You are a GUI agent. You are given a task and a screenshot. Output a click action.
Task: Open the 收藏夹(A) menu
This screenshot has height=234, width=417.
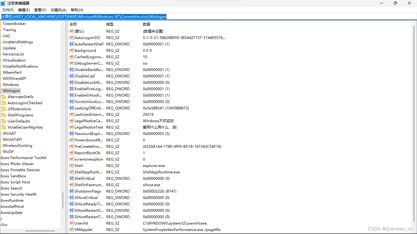[x=59, y=10]
